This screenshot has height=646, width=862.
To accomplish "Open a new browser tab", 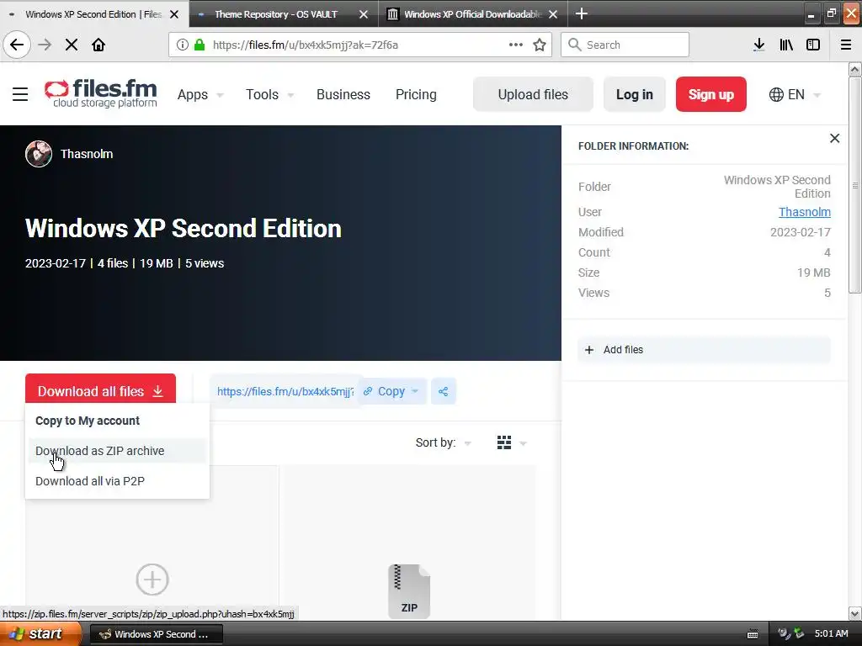I will [582, 13].
